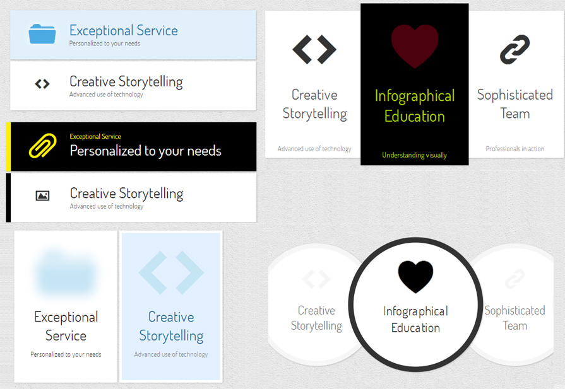565x389 pixels.
Task: Click the chain link icon above Sophisticated Team
Action: click(514, 50)
